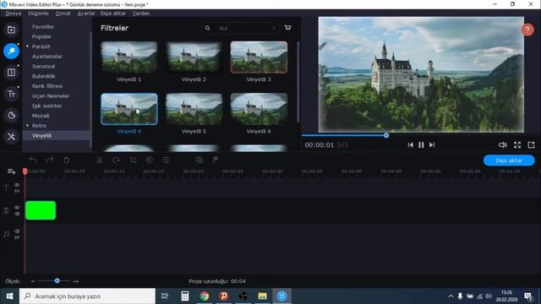
Task: Select the Uçan Nesneler category
Action: (51, 96)
